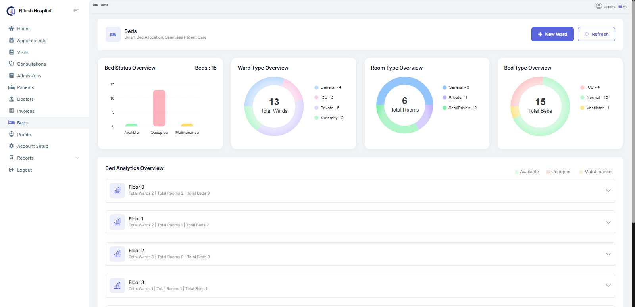635x307 pixels.
Task: Toggle ICU - 2 legend in Ward Type
Action: click(324, 98)
